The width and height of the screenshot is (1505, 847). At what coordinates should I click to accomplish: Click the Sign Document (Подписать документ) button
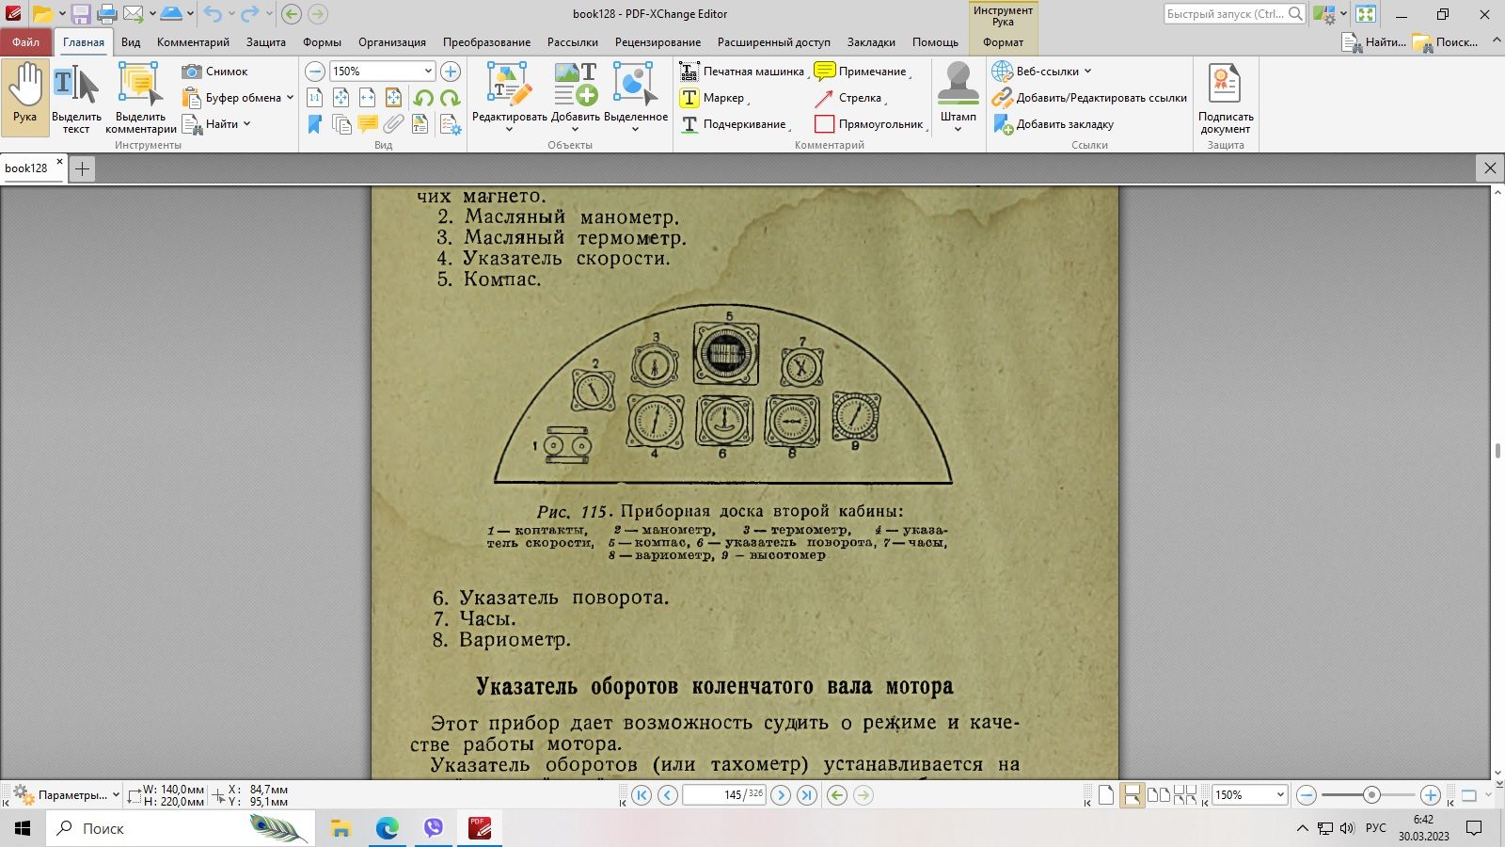click(1226, 98)
